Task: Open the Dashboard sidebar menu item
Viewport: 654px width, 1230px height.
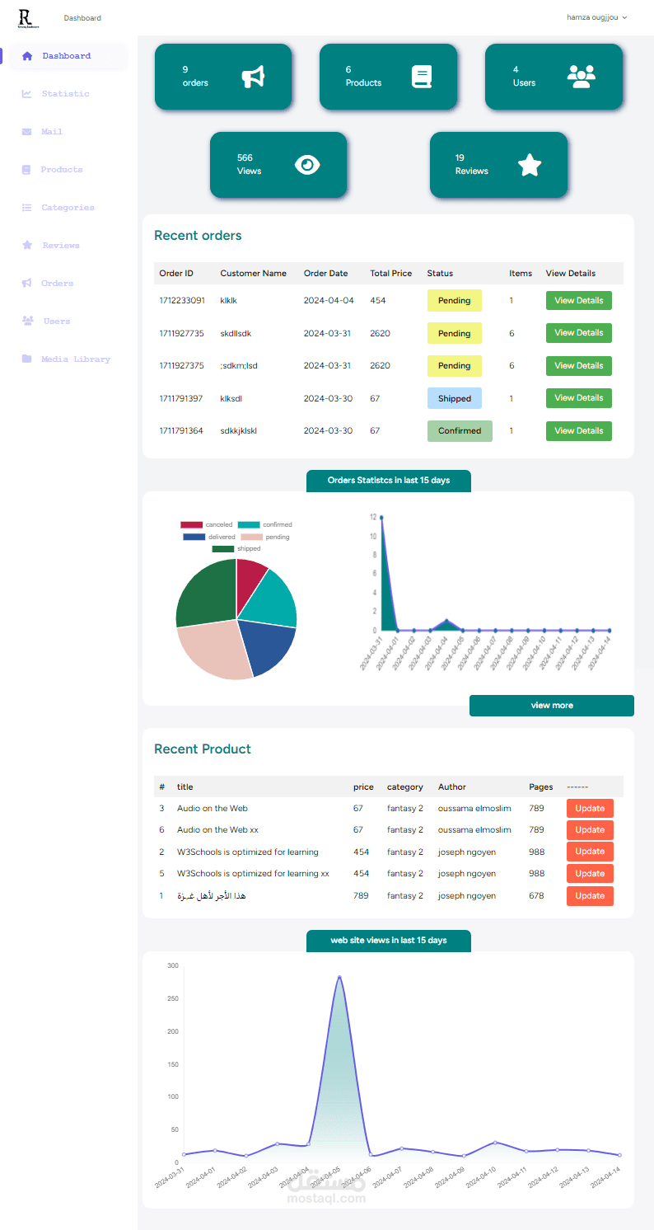Action: 68,56
